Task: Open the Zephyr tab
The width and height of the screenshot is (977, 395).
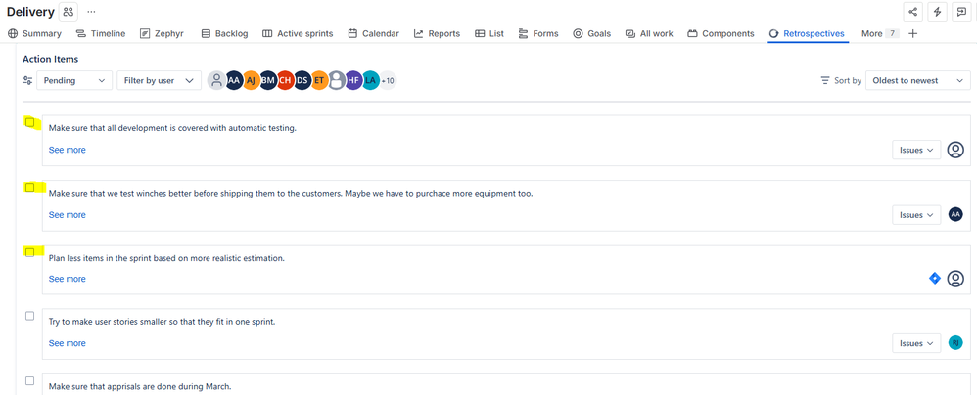Action: point(162,33)
